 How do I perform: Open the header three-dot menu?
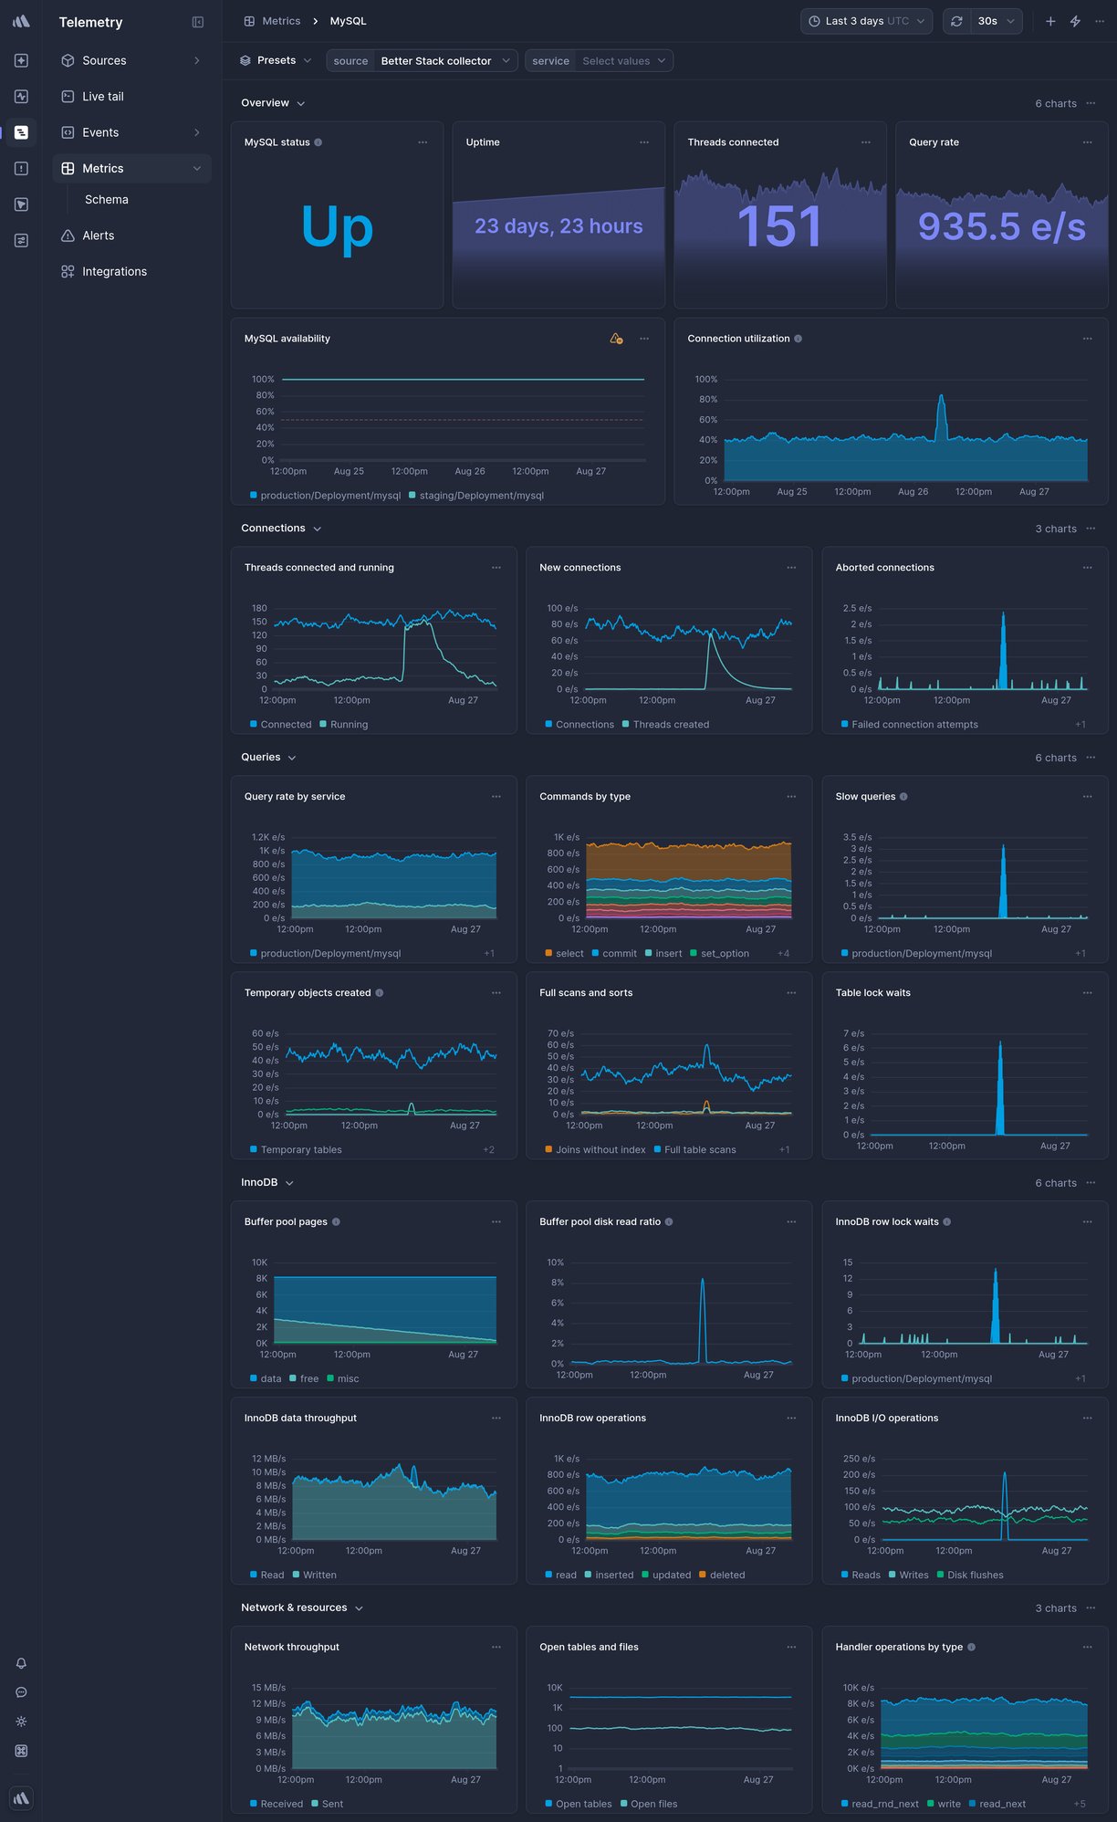(1100, 21)
